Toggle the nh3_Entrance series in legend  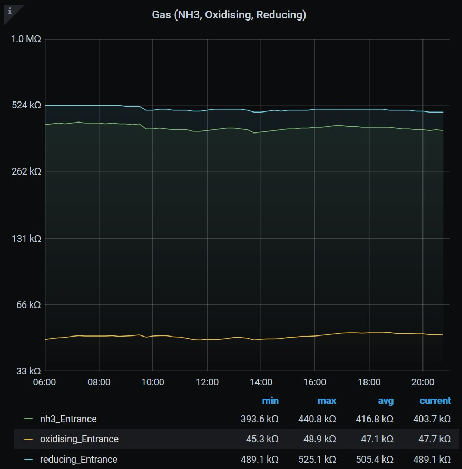point(68,419)
